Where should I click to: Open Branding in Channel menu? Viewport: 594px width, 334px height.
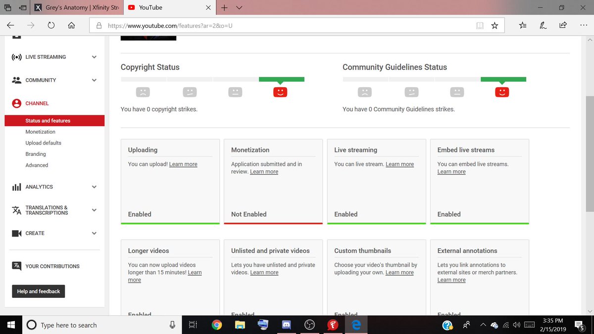pos(36,154)
